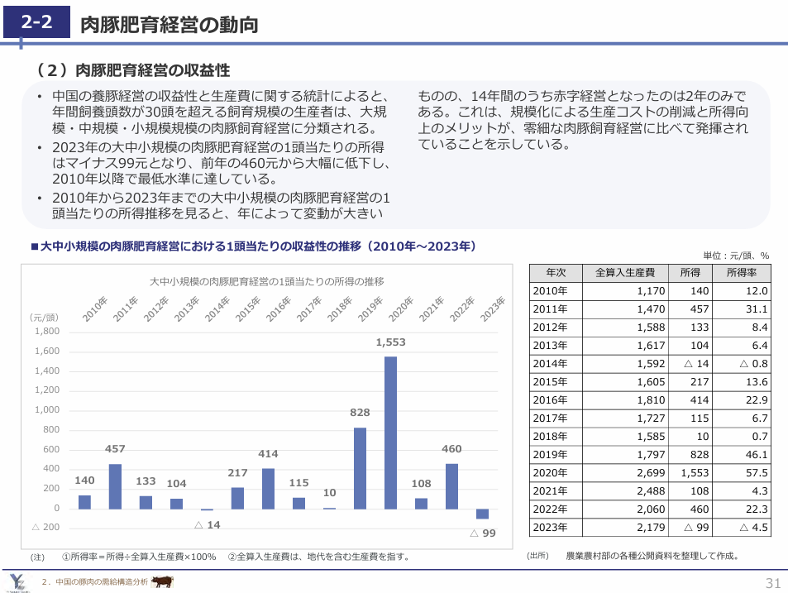Image resolution: width=788 pixels, height=593 pixels.
Task: Click the 22.3 rate cell for 2022年
Action: 742,509
